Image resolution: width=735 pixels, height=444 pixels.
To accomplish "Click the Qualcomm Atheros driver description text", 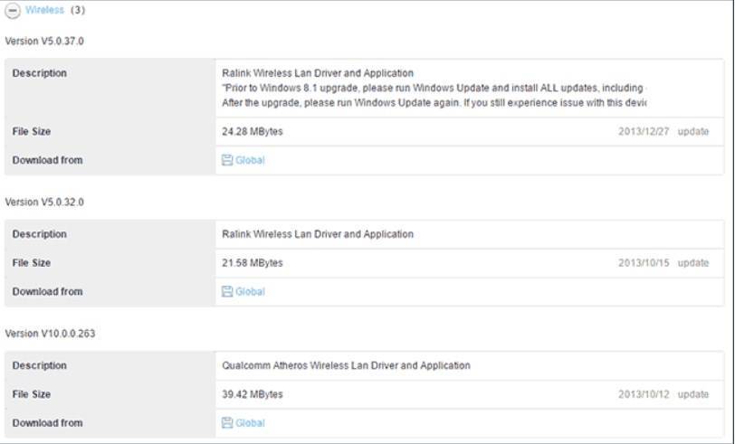I will coord(346,366).
